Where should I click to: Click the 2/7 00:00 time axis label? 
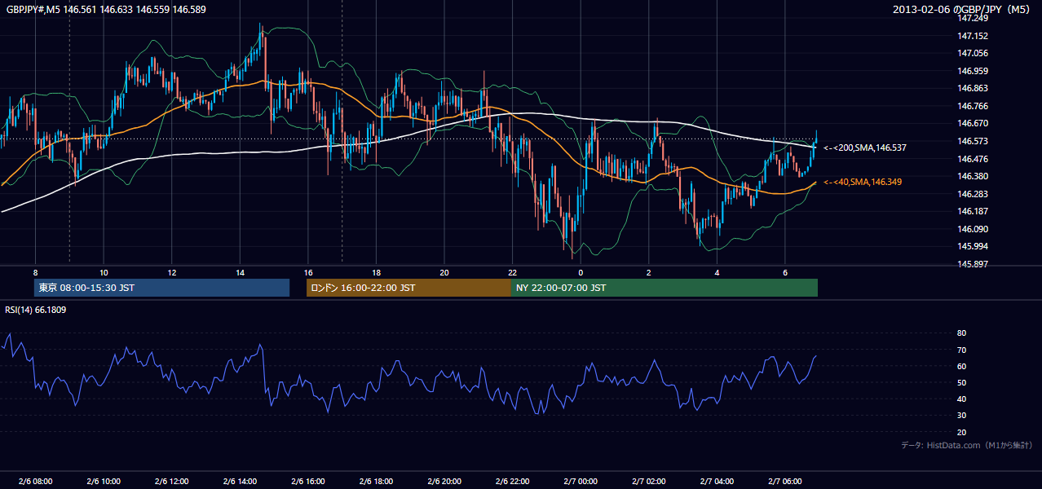(581, 481)
